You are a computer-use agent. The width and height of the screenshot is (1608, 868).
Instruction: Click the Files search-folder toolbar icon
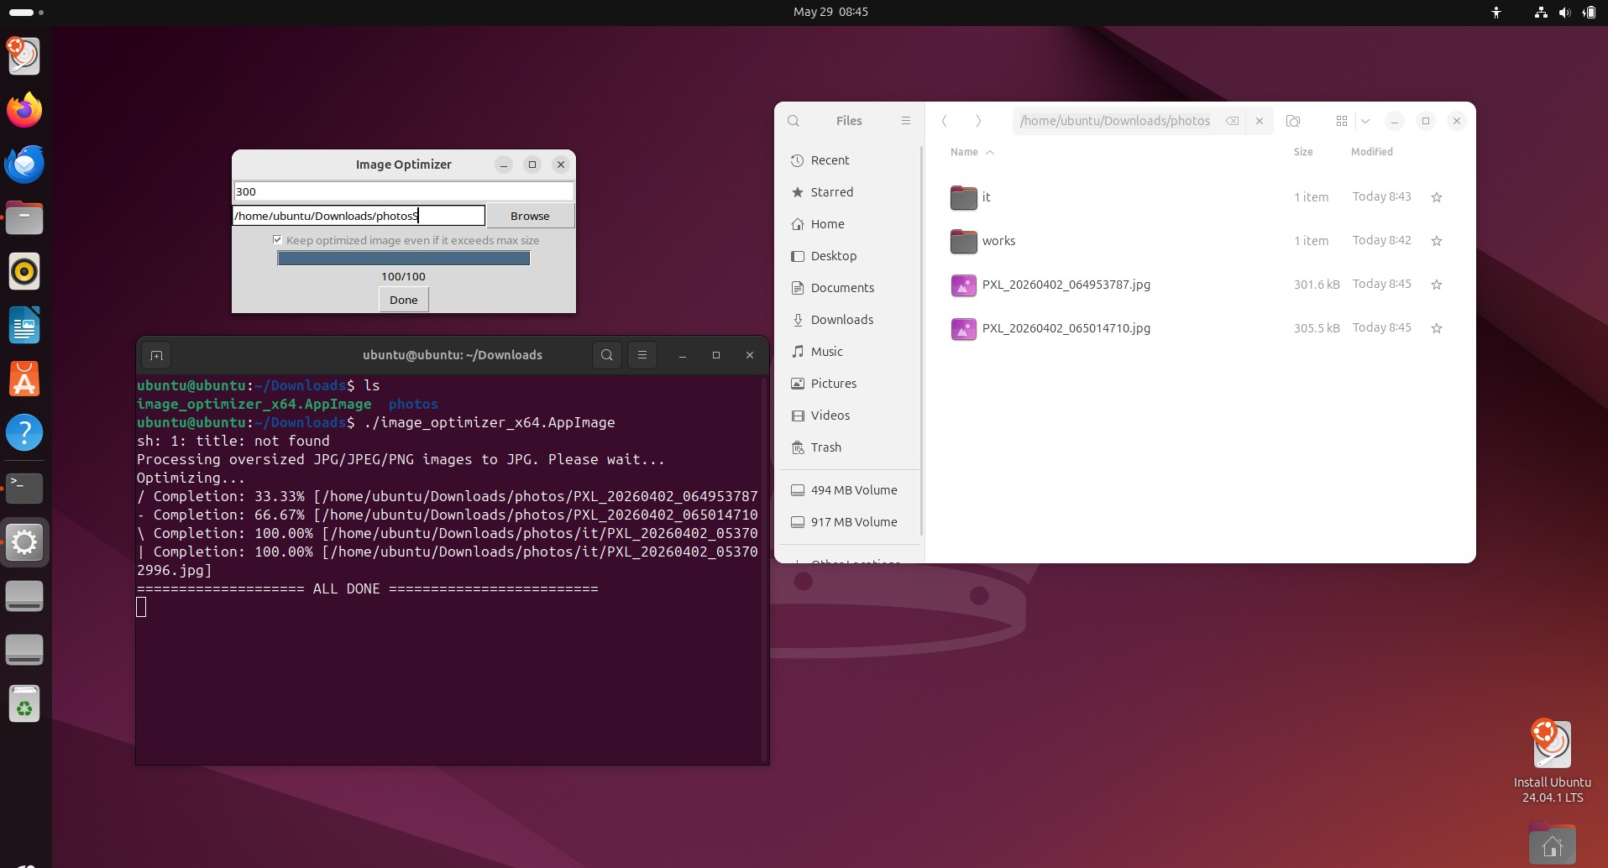(x=1293, y=121)
